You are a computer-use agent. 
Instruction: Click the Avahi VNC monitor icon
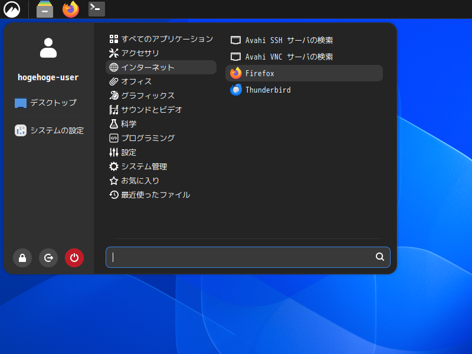point(235,57)
